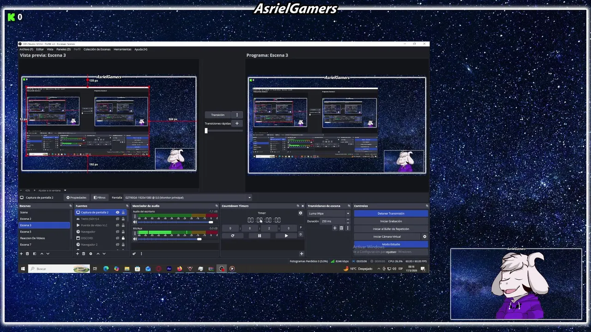Open advanced audio properties gears icon
The width and height of the screenshot is (591, 332).
click(x=134, y=254)
